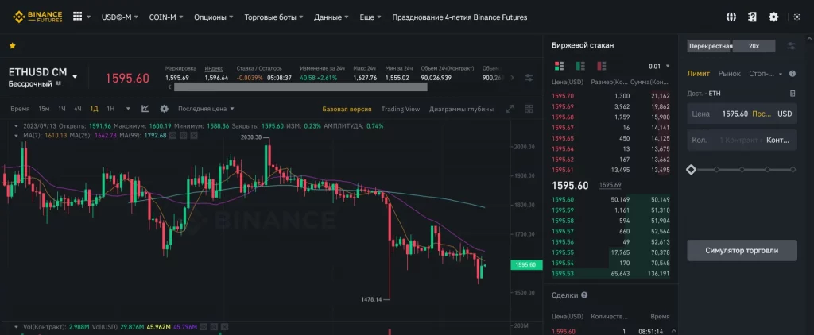814x335 pixels.
Task: Expand chart to fullscreen
Action: tap(510, 109)
